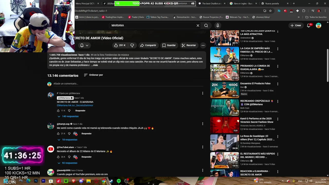Open YouTube notifications bell
Image resolution: width=329 pixels, height=185 pixels.
click(309, 25)
